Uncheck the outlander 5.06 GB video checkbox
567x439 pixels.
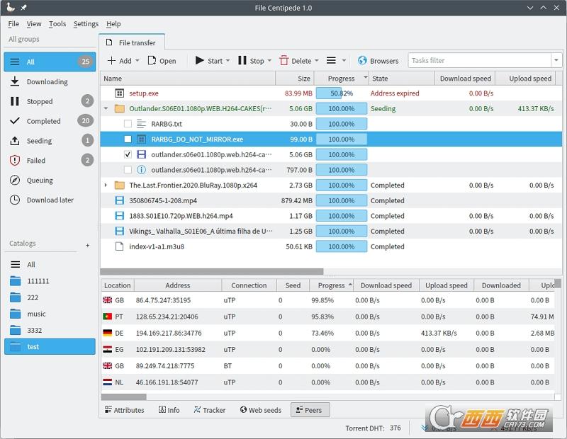tap(128, 154)
